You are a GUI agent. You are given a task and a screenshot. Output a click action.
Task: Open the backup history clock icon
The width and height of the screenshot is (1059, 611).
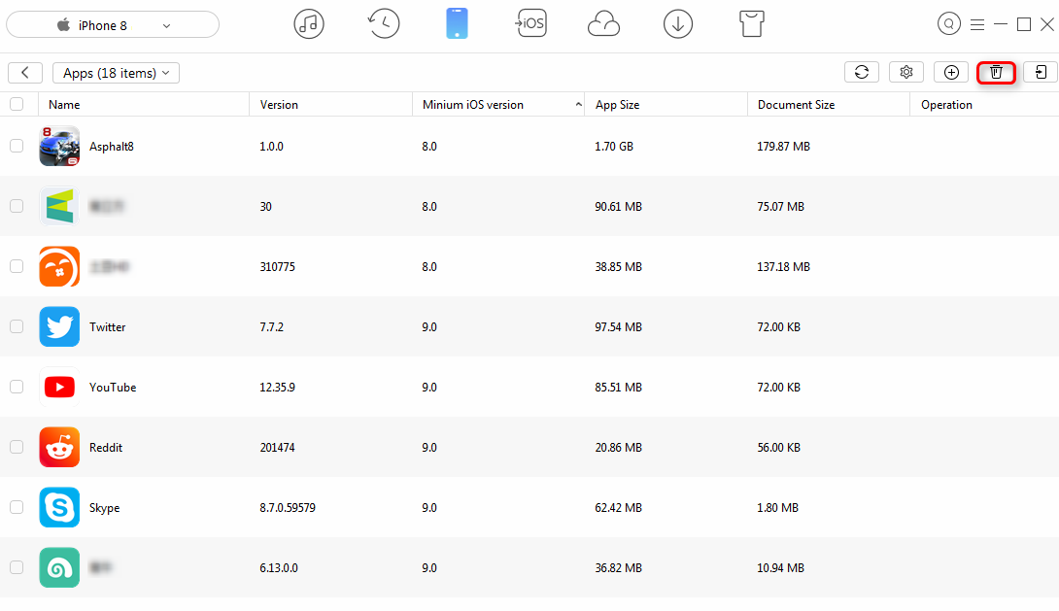[384, 23]
